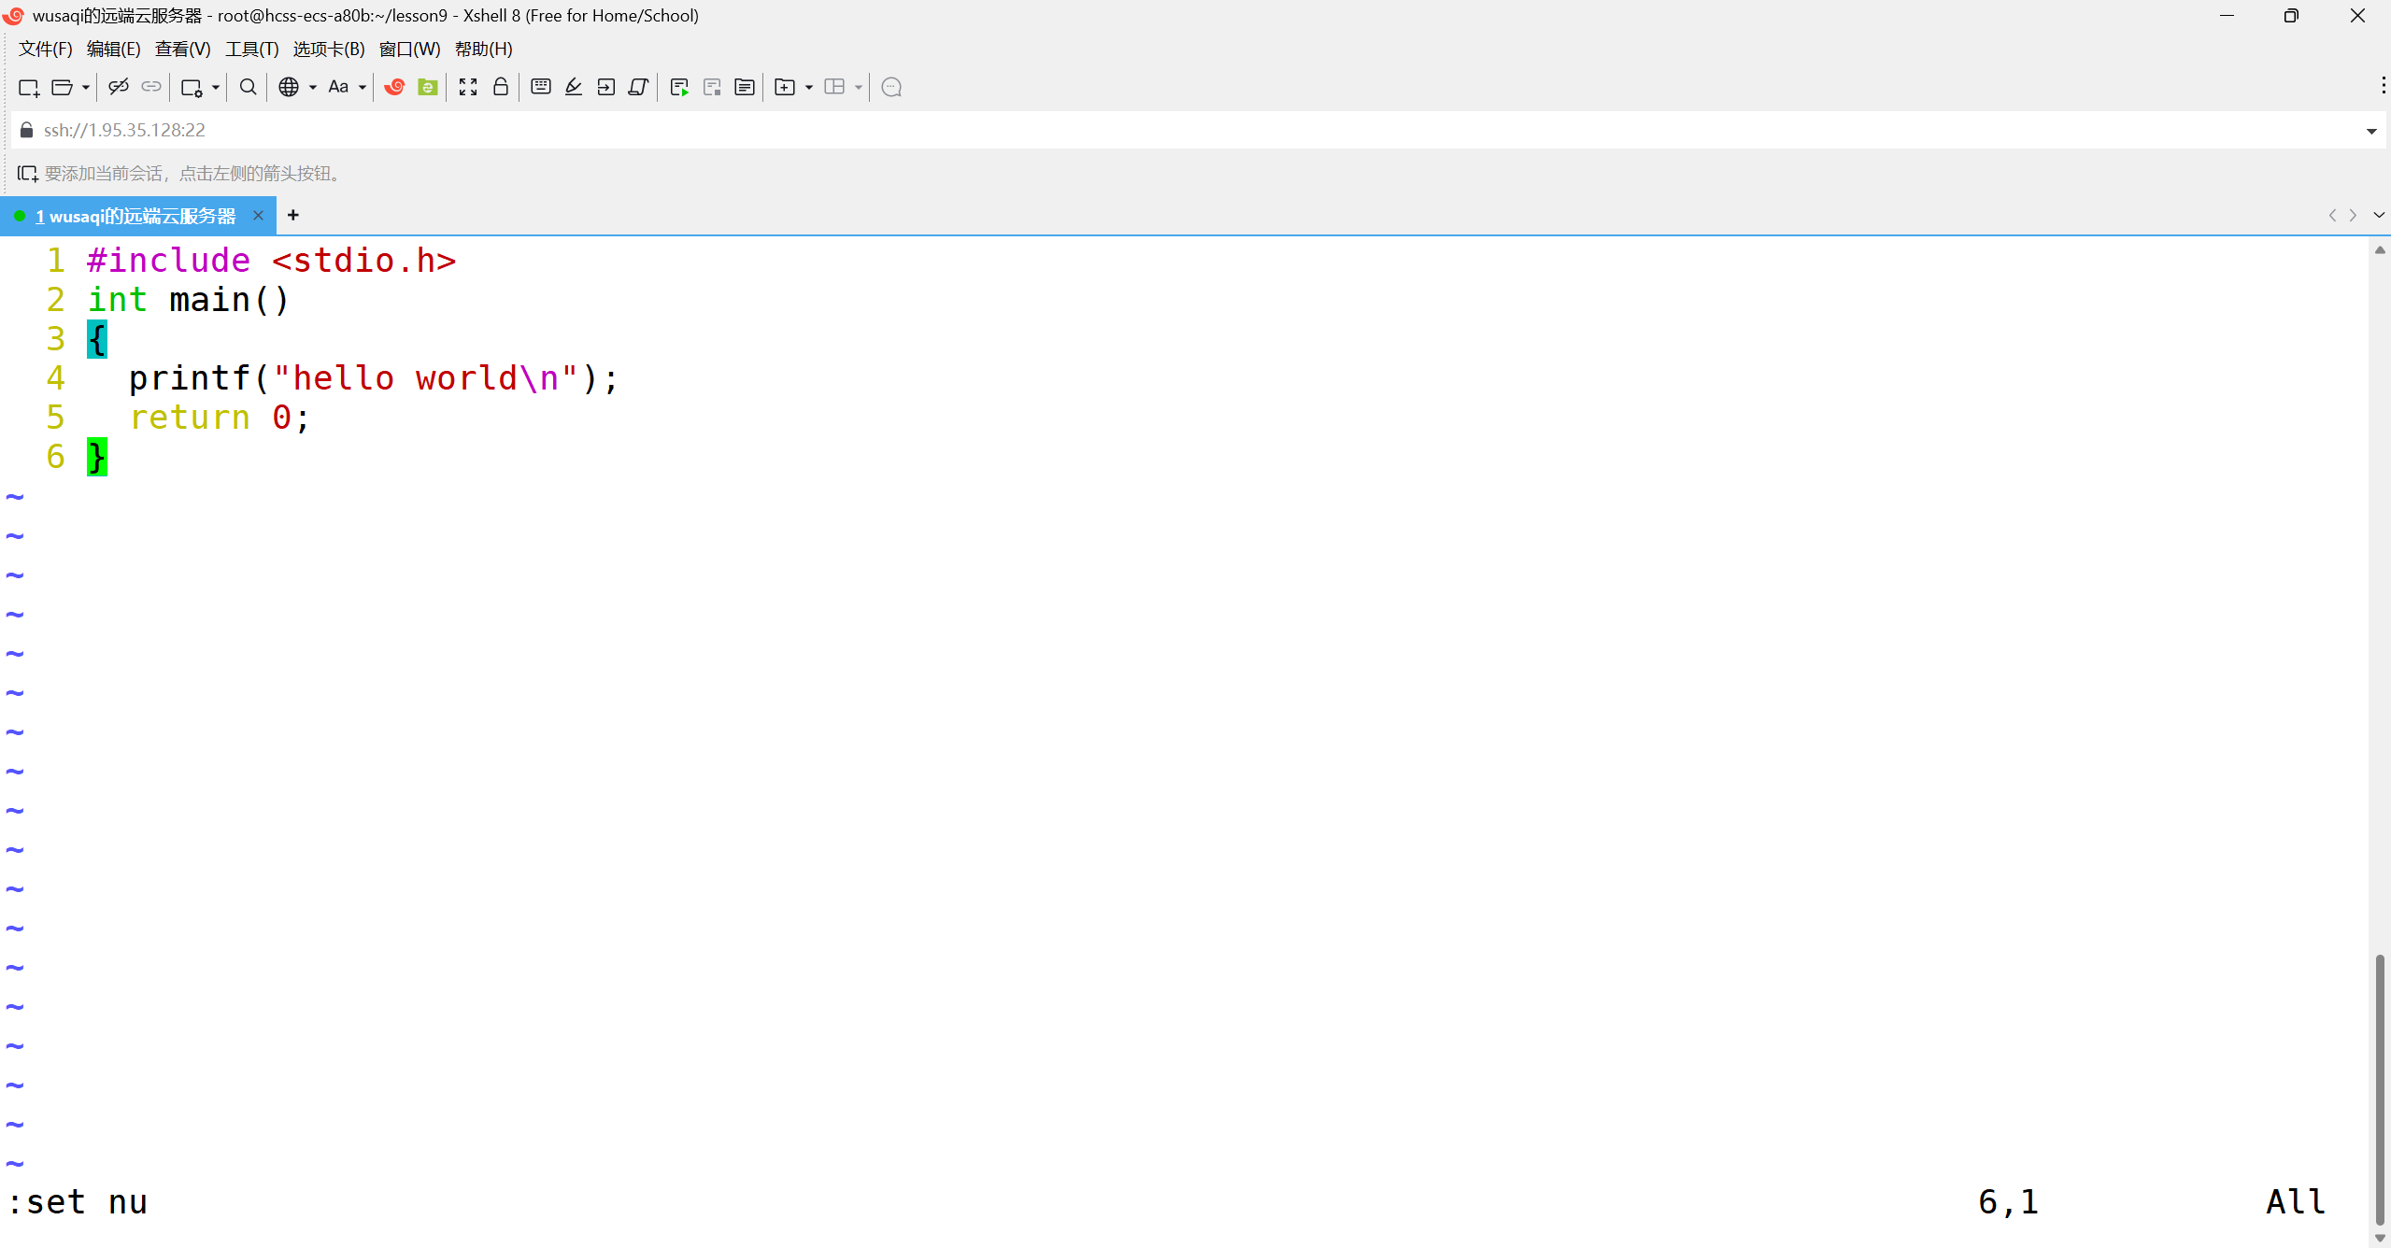Click the new tab group icon
Viewport: 2391px width, 1248px height.
coord(785,87)
